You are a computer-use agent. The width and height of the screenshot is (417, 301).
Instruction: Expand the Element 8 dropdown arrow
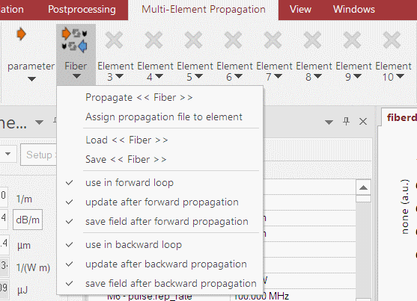coord(317,76)
